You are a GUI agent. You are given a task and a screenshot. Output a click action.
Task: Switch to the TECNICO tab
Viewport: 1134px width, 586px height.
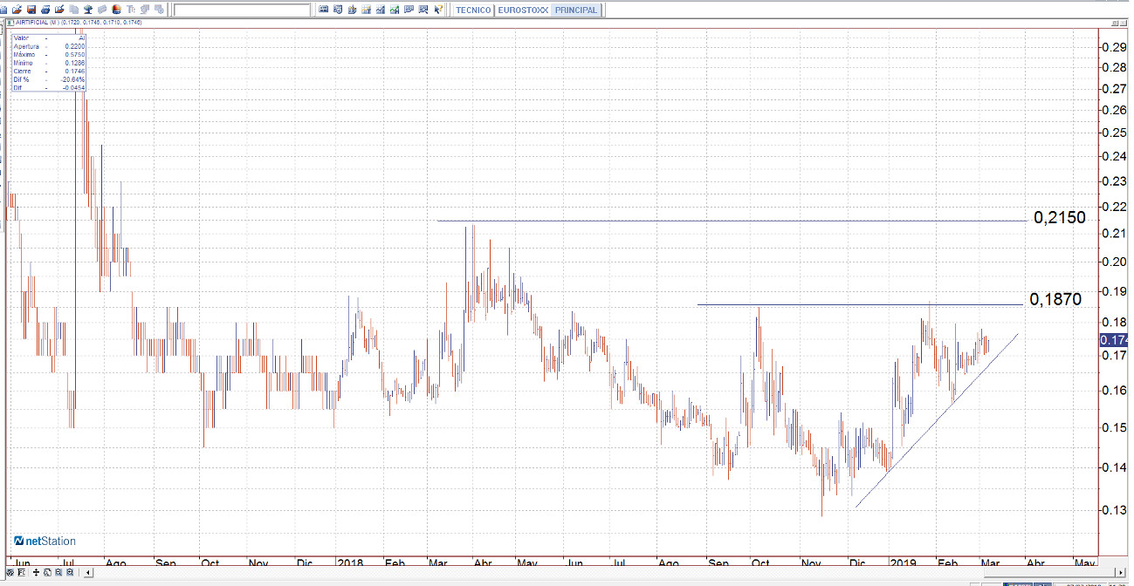click(473, 10)
